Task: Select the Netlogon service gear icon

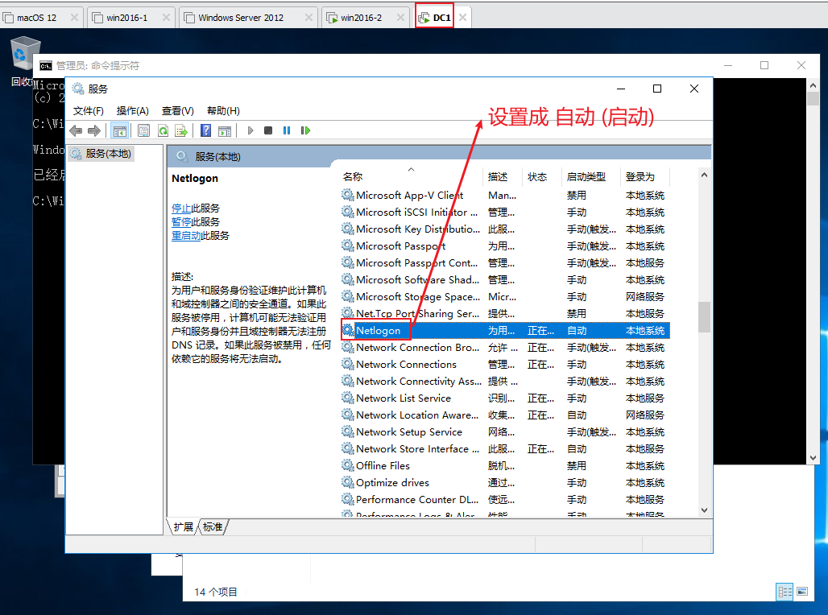Action: 347,330
